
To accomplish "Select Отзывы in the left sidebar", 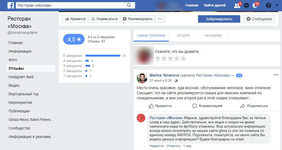I will pyautogui.click(x=31, y=68).
